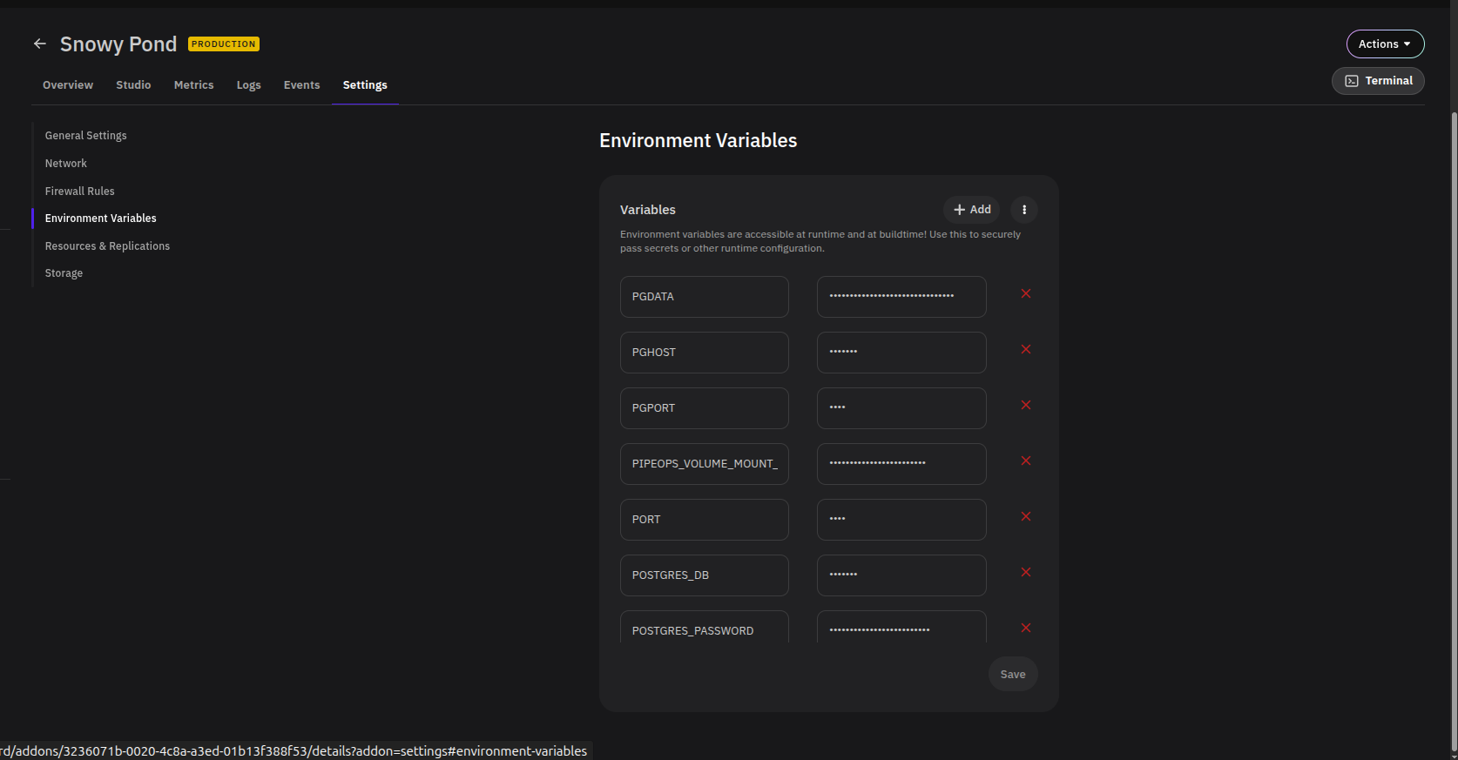
Task: Focus the PIPEOPS_VOLUME_MOUNT_ value field
Action: tap(901, 464)
